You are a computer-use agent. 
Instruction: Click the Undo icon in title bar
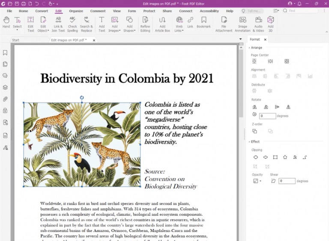click(x=37, y=3)
